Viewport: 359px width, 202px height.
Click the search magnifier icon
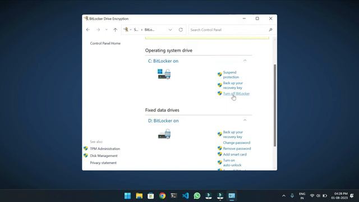[x=270, y=30]
